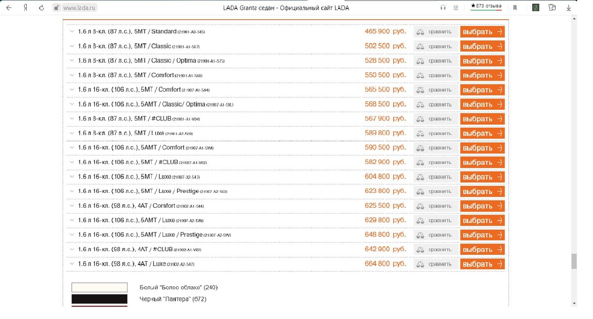Bookmark this page with the bookmark icon
The width and height of the screenshot is (593, 319).
click(515, 8)
